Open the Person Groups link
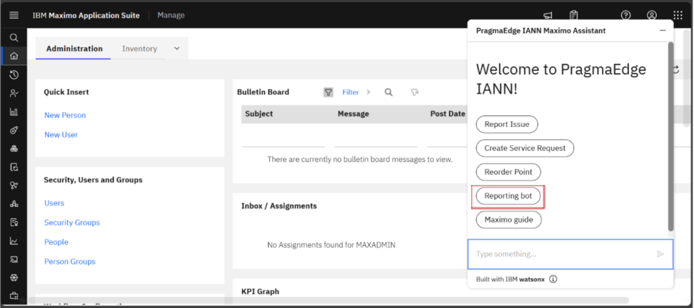 (x=70, y=261)
